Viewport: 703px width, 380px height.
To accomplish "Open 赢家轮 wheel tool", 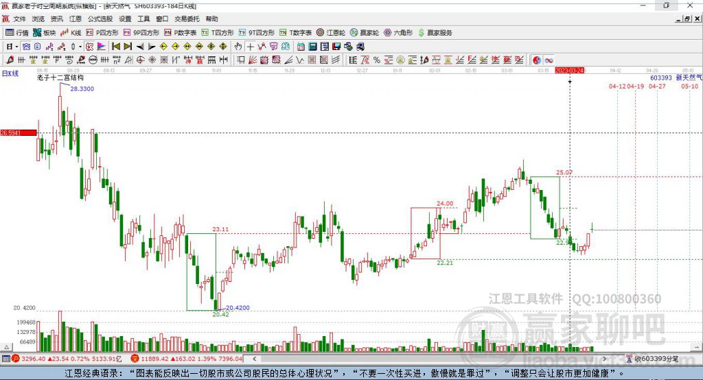I will [x=365, y=33].
